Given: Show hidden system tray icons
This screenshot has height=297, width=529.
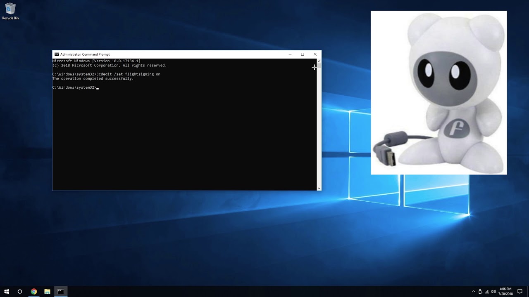Looking at the screenshot, I should pos(473,292).
